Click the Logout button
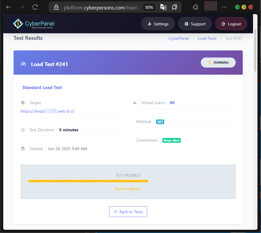261x233 pixels. tap(231, 24)
